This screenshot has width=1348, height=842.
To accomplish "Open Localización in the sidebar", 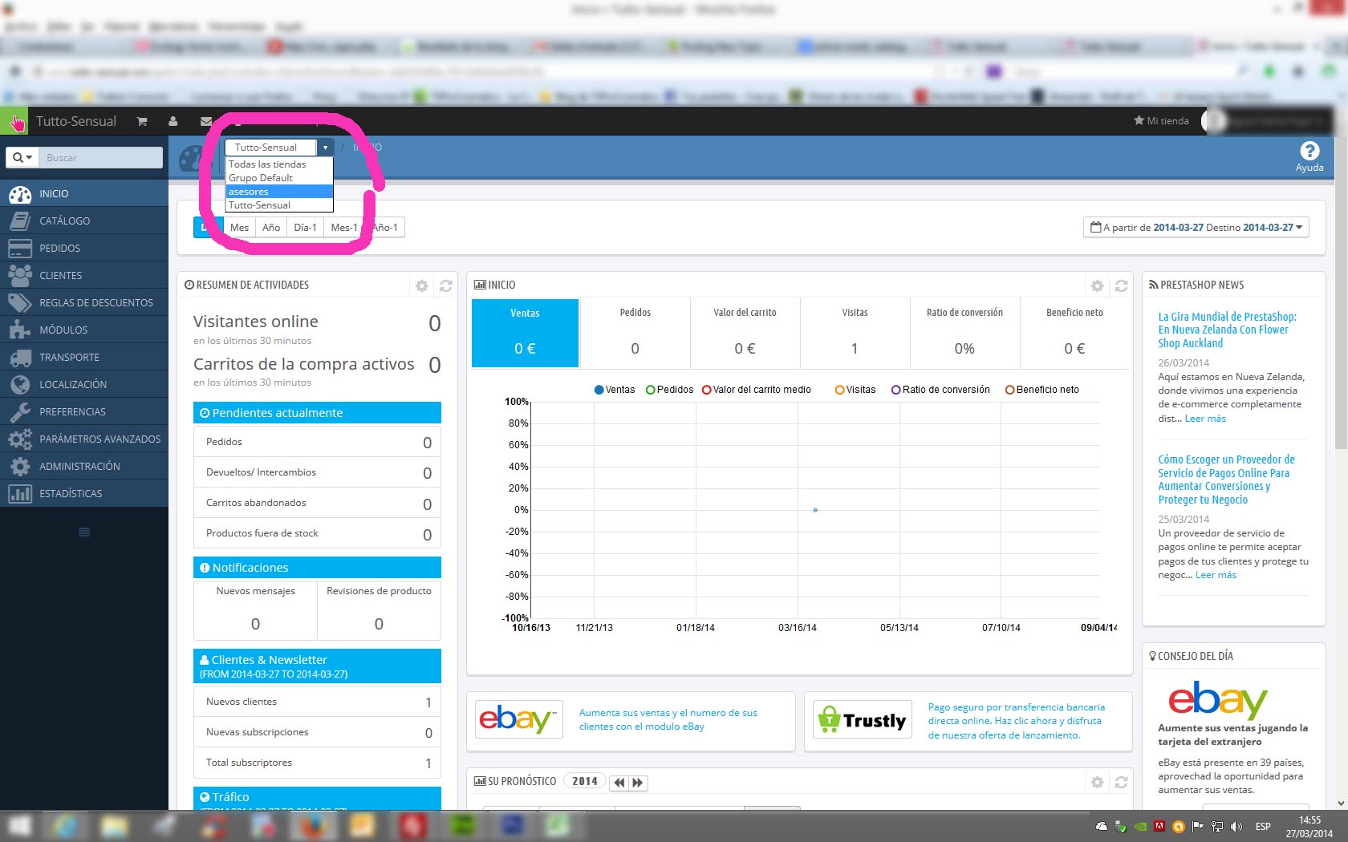I will coord(84,384).
